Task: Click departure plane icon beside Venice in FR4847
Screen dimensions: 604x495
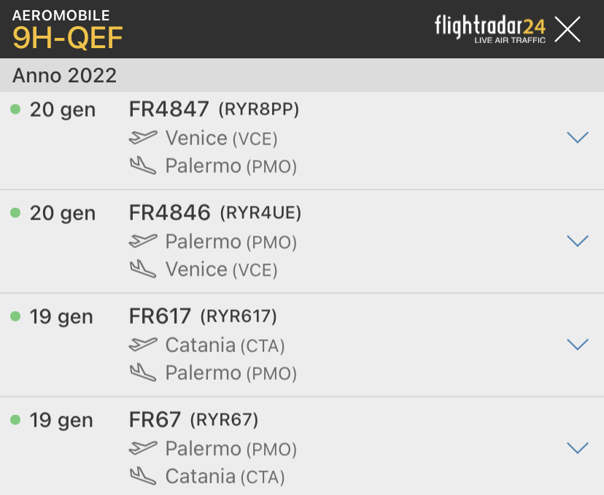Action: pyautogui.click(x=143, y=137)
